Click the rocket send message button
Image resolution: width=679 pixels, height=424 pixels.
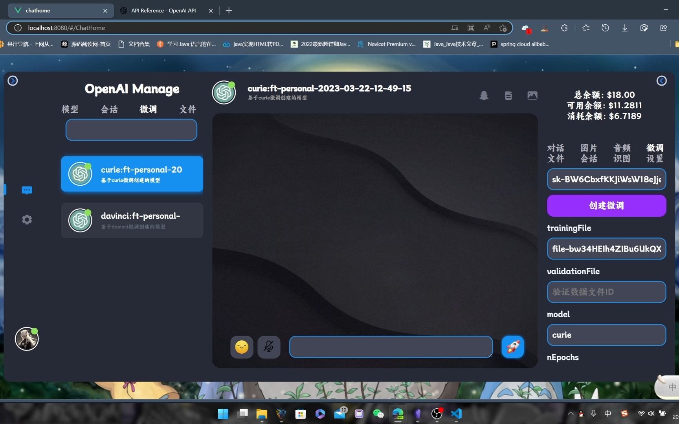pos(512,347)
